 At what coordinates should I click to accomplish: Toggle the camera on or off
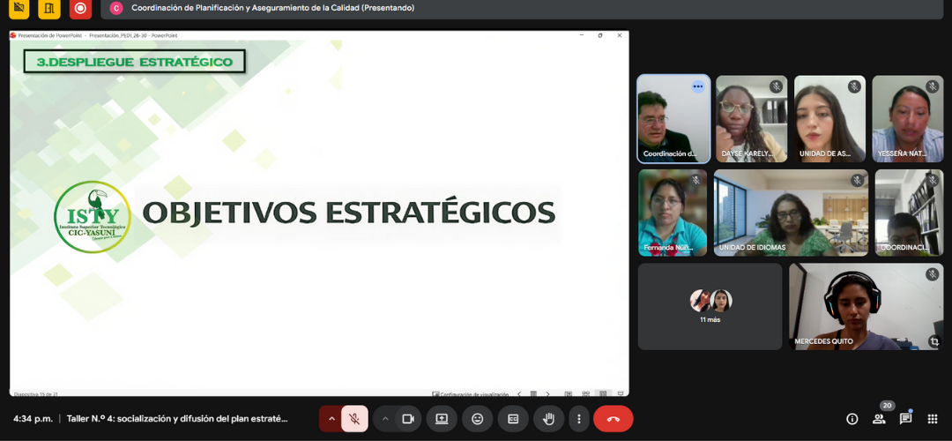click(408, 419)
